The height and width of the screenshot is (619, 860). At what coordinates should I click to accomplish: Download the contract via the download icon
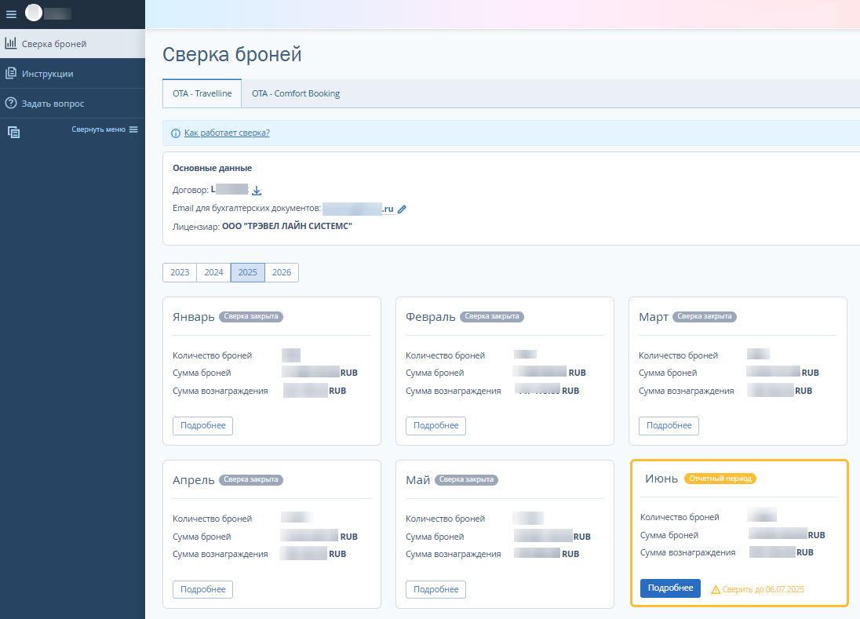[257, 191]
